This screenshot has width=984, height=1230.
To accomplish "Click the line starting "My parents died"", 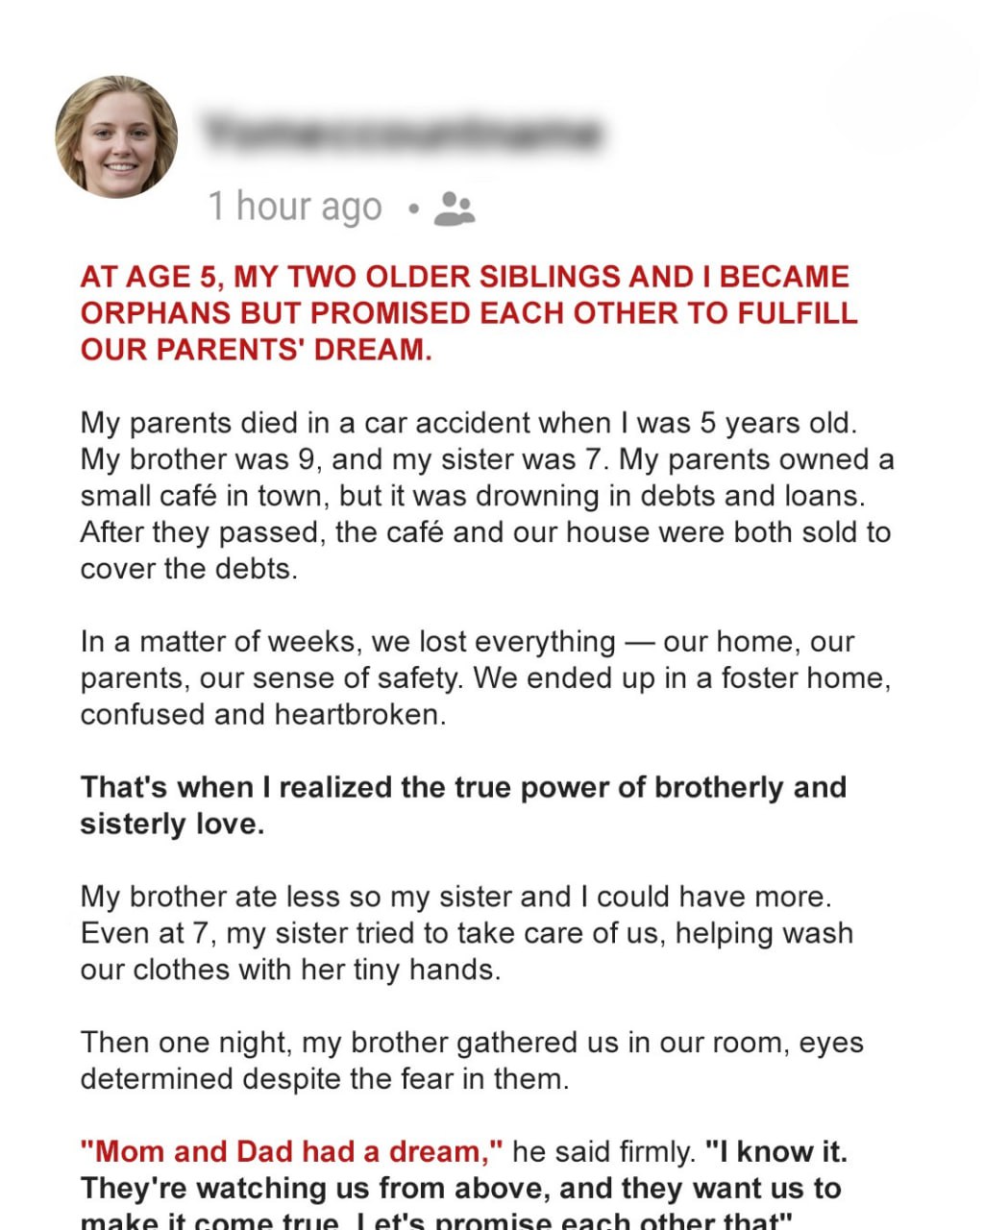I will coord(467,423).
